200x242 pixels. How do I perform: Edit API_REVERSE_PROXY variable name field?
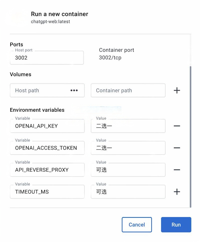[x=47, y=170]
